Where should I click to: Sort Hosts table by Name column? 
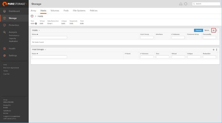click(35, 34)
